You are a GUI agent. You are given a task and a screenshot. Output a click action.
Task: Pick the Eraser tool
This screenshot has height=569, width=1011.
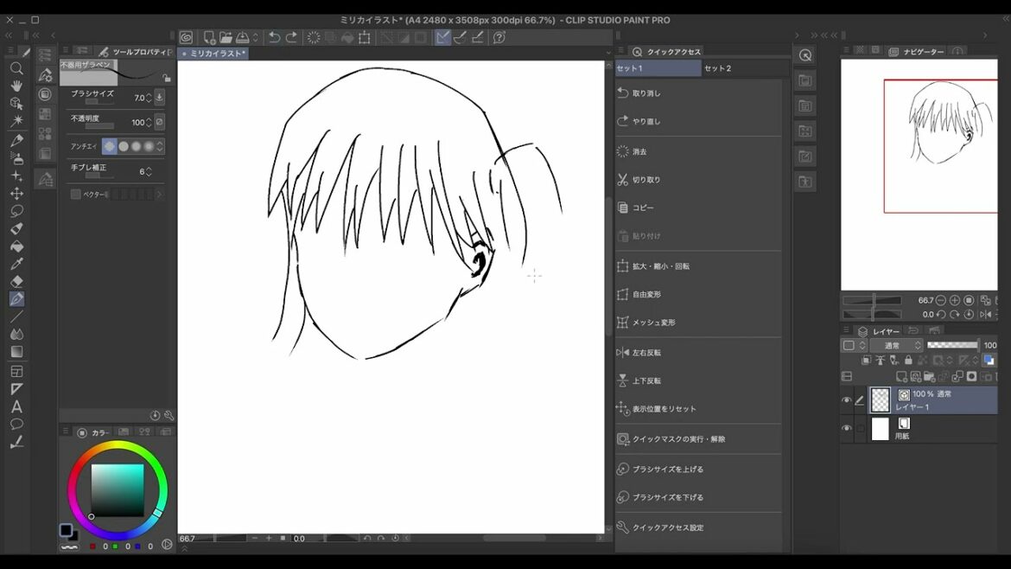click(x=16, y=281)
